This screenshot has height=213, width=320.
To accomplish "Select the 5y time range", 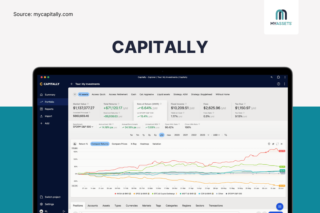I will click(x=155, y=135).
